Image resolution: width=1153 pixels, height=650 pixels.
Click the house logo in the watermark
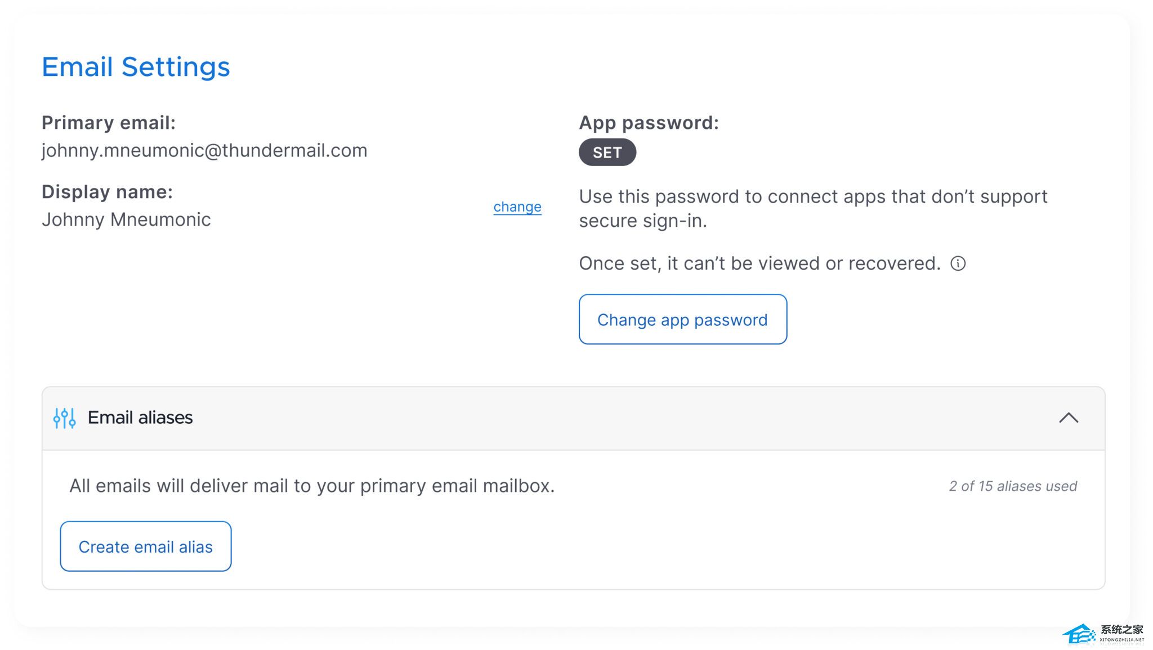(1080, 635)
